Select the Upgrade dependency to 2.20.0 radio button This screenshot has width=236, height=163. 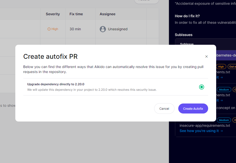tap(201, 87)
